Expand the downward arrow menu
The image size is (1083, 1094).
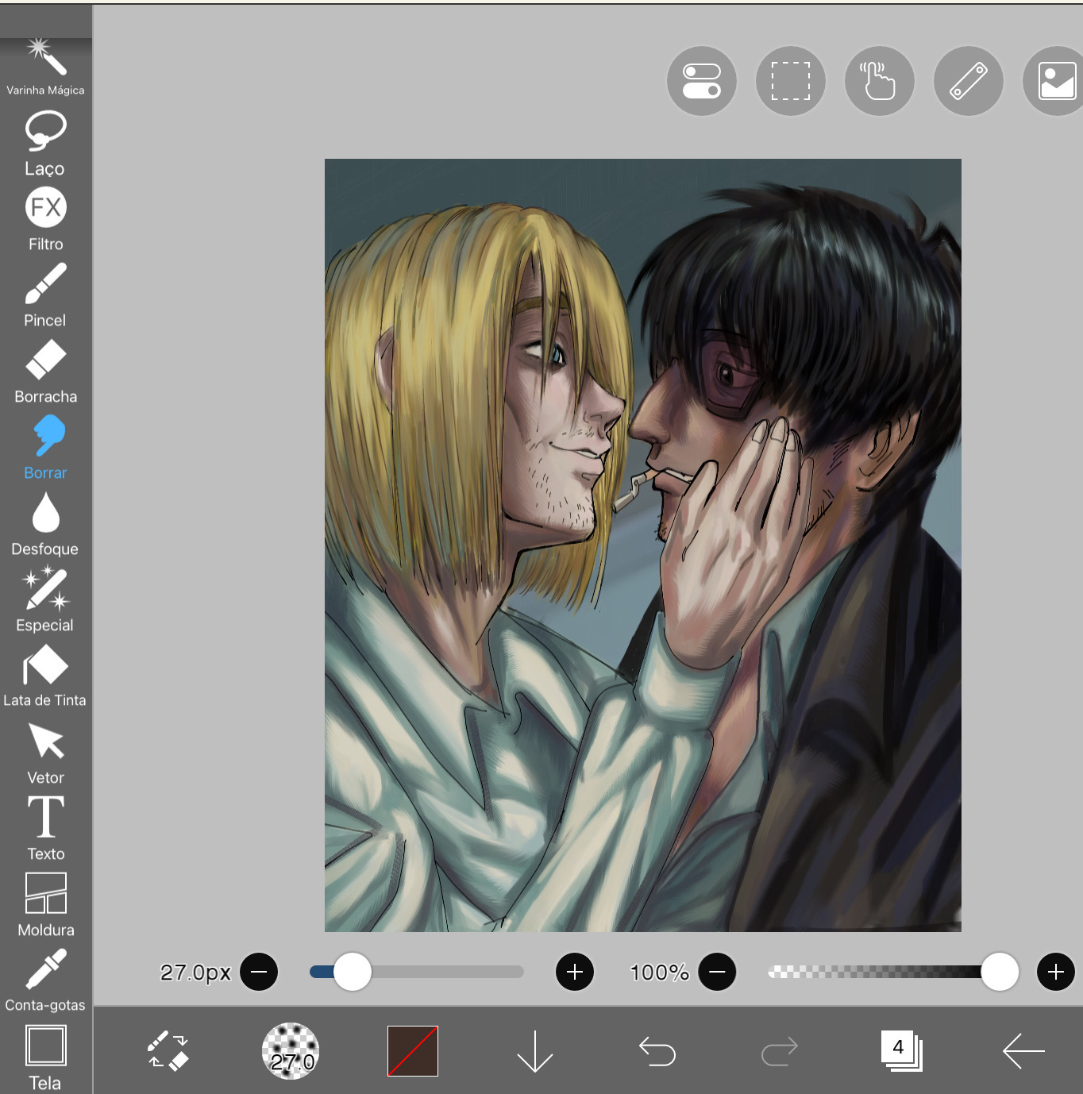tap(534, 1051)
